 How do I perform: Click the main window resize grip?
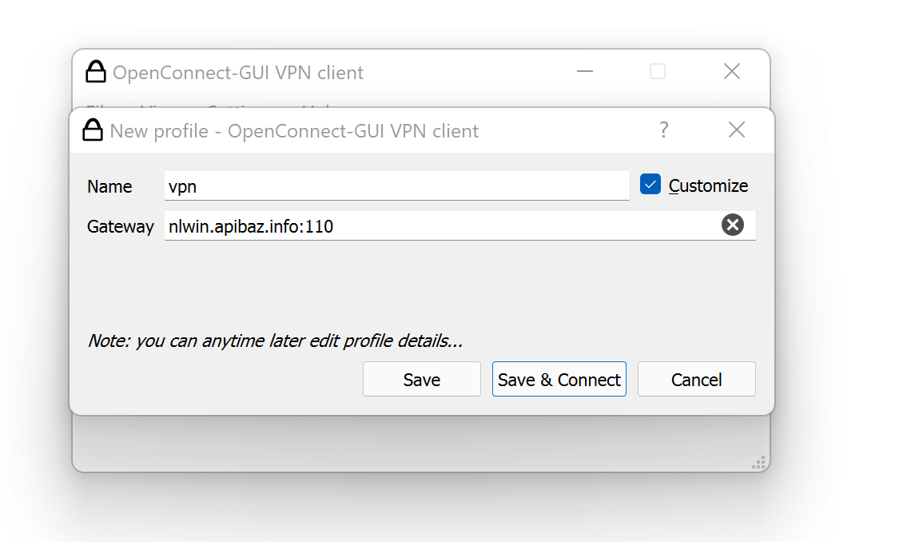click(759, 462)
